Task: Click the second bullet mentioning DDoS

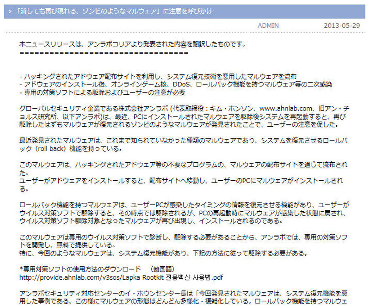Action: click(x=176, y=84)
